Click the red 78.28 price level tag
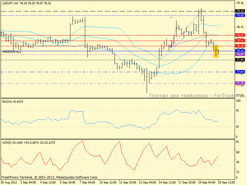 click(x=240, y=46)
